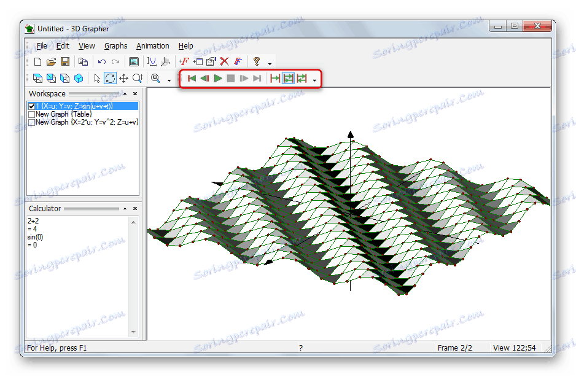Click the Calculator scrollbar up arrow
The height and width of the screenshot is (377, 576).
click(x=133, y=222)
